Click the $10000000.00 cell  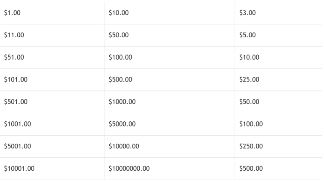tap(169, 169)
